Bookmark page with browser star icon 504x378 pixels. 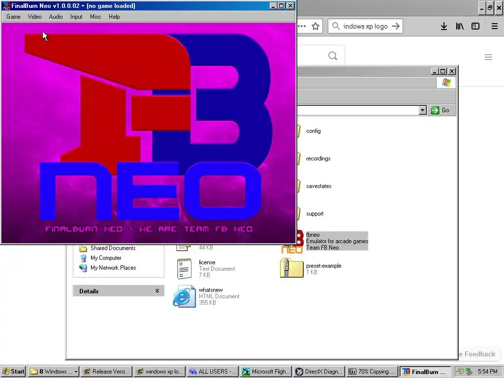[315, 27]
